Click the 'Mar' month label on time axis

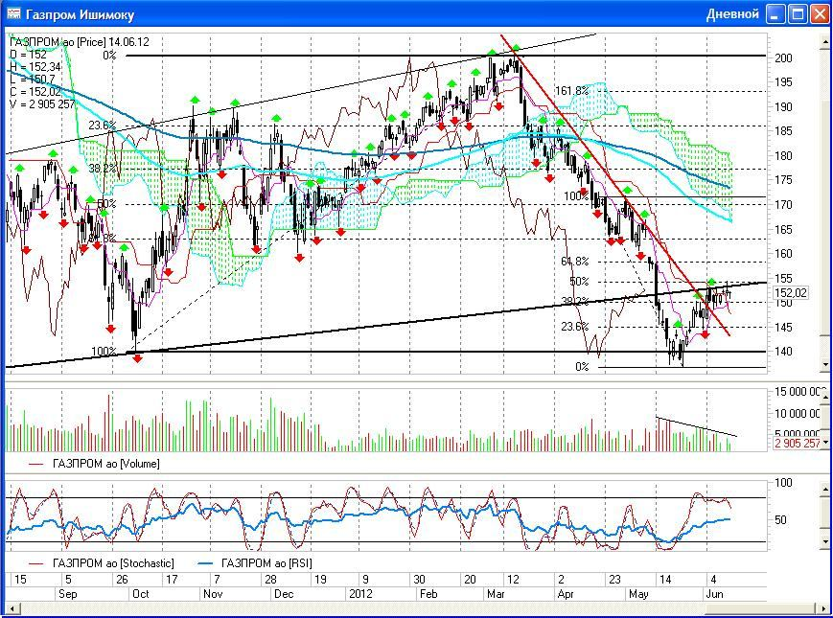(496, 594)
